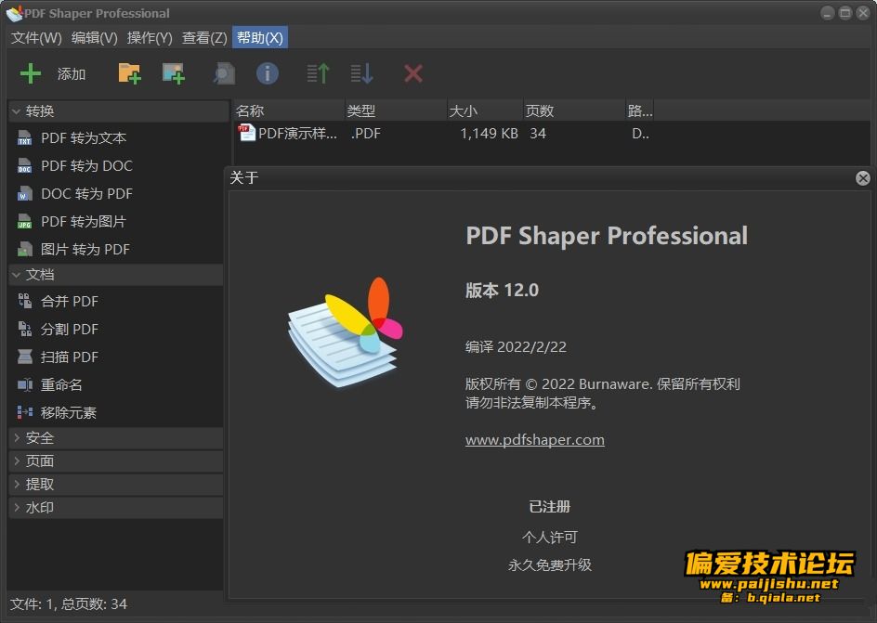Viewport: 877px width, 623px height.
Task: Click the PDF file icon in the list
Action: point(247,133)
